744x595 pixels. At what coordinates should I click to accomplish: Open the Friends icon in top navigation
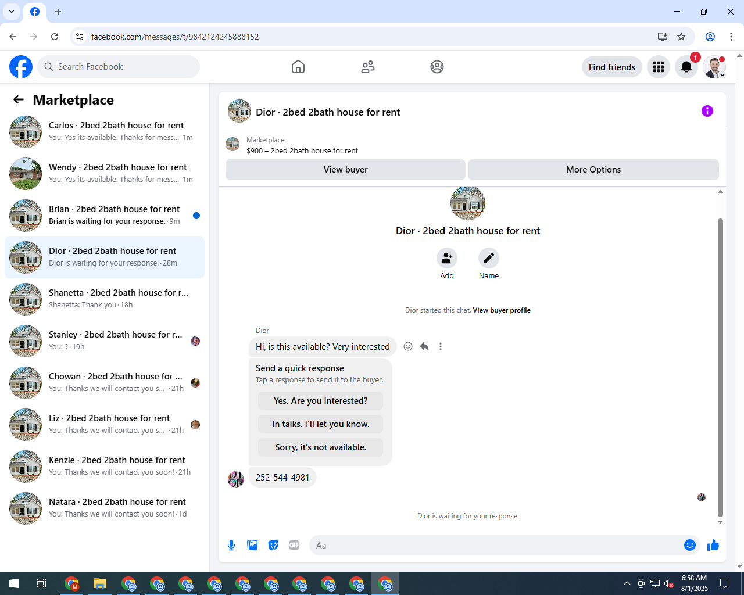coord(368,67)
